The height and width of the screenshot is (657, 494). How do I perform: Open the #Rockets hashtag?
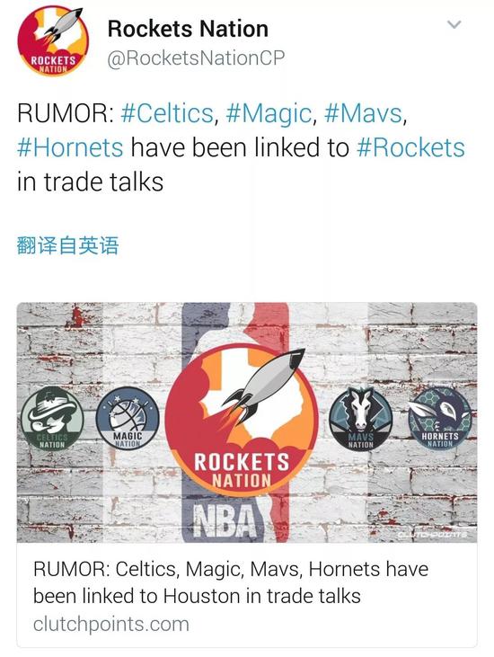click(x=410, y=148)
